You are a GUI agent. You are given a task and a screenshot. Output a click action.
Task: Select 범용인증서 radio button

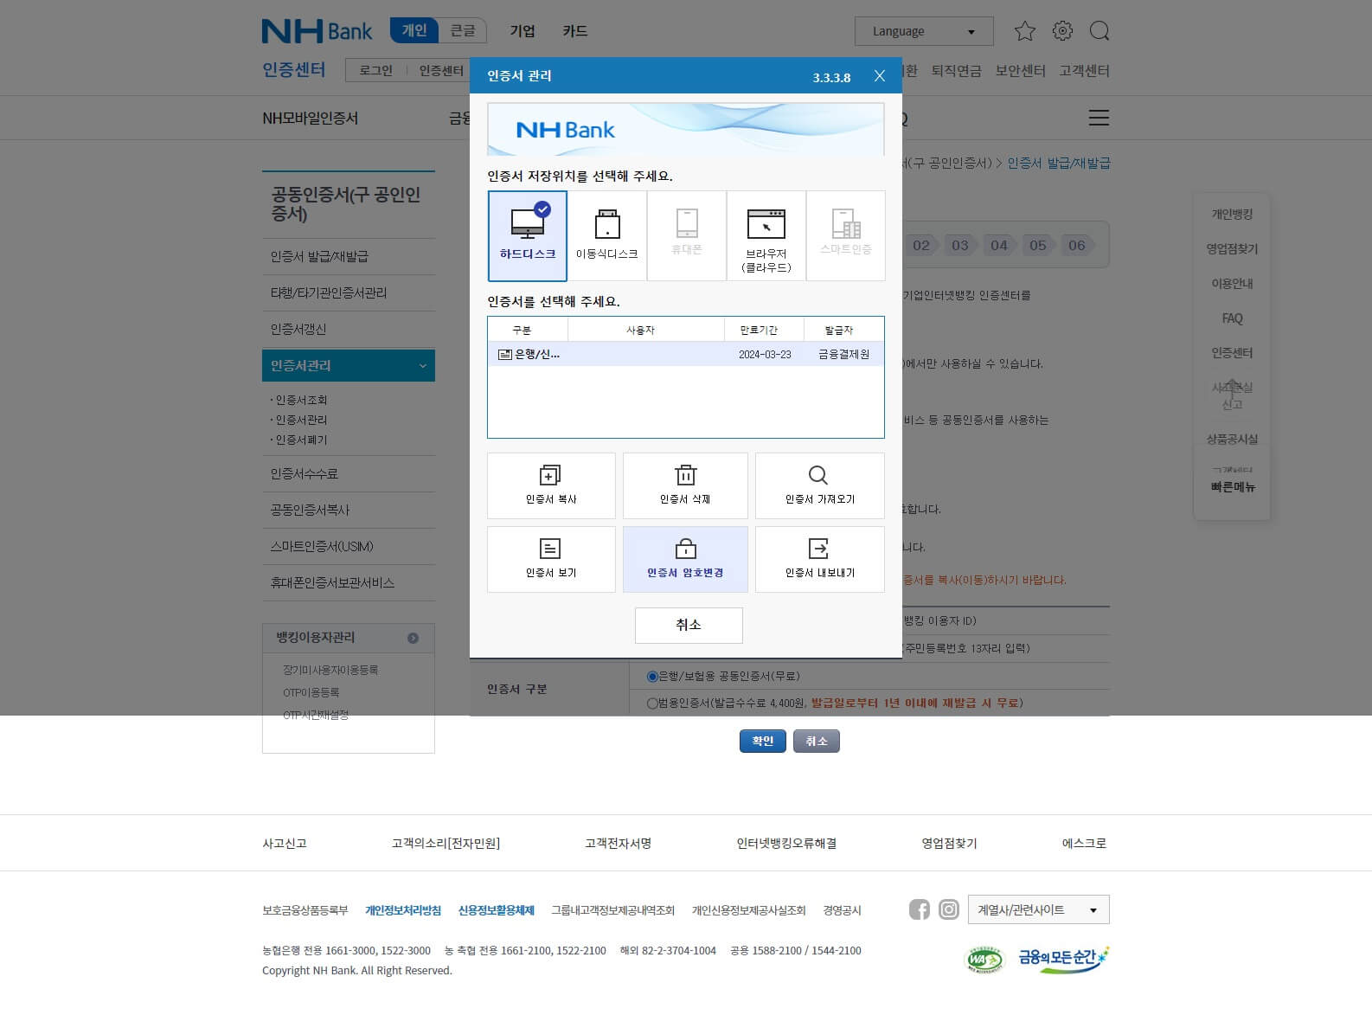pos(652,703)
